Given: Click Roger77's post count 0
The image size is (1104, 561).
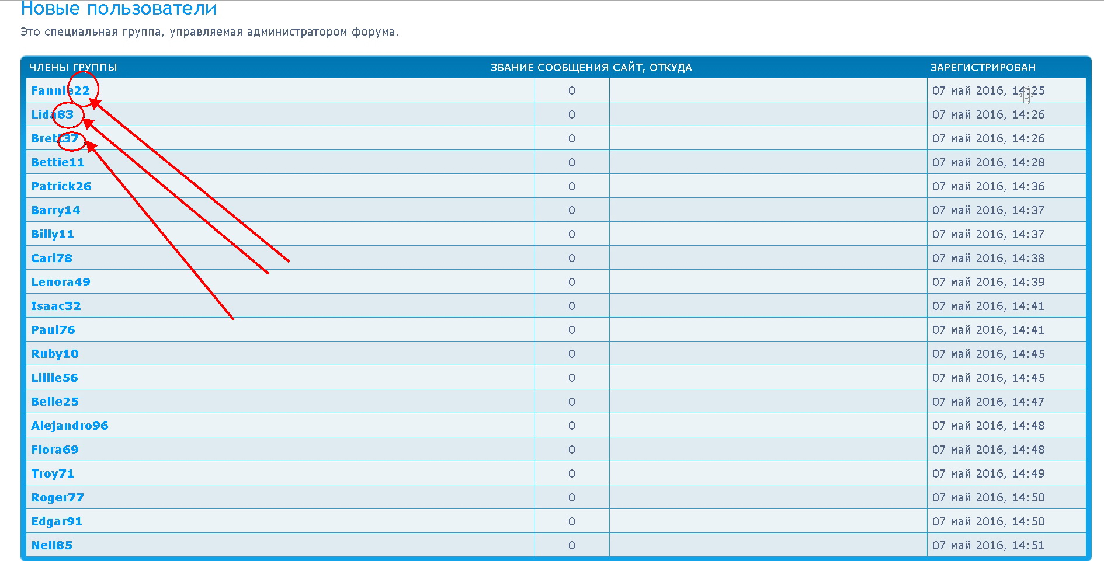Looking at the screenshot, I should click(572, 497).
